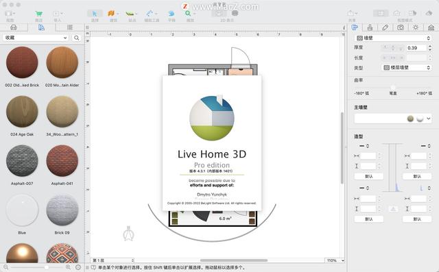
Task: Pick the white material swatch in 主墙壁
Action: pos(420,119)
